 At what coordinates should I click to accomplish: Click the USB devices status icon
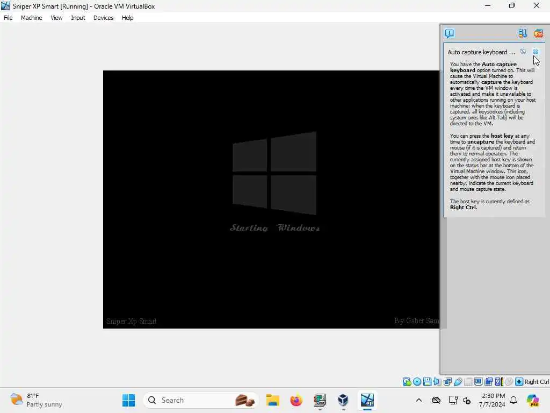tap(458, 382)
